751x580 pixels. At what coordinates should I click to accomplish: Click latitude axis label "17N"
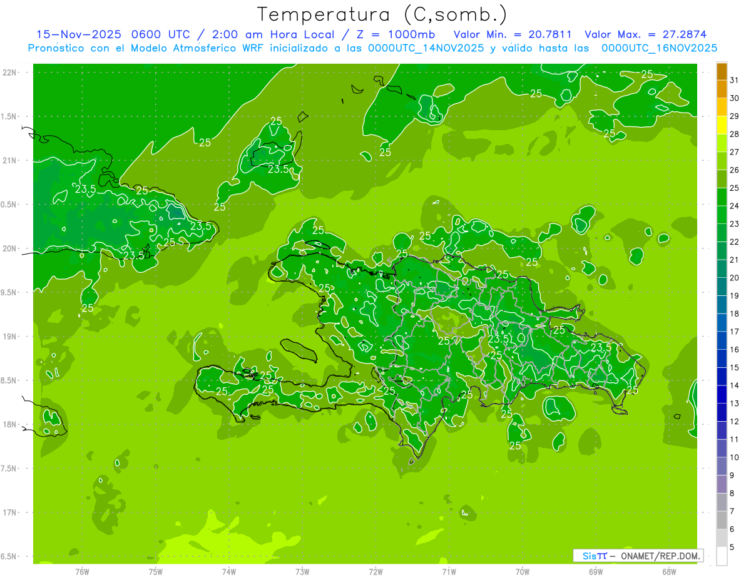(11, 512)
